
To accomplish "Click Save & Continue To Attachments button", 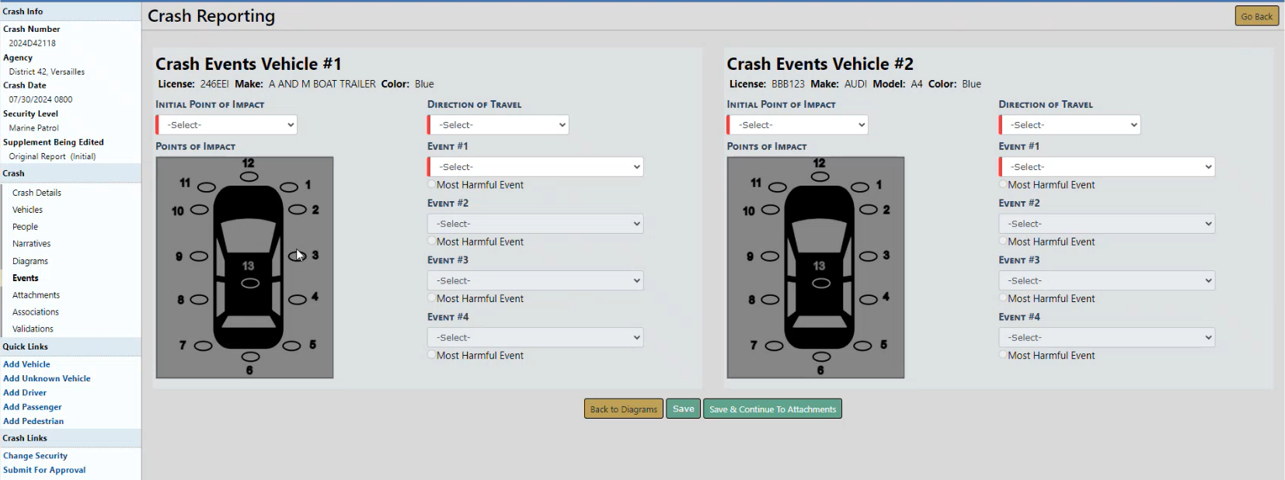I will click(x=772, y=409).
